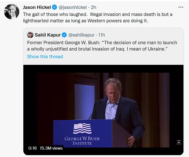Click the 0:16 video duration label
The height and width of the screenshot is (157, 189).
[x=33, y=148]
